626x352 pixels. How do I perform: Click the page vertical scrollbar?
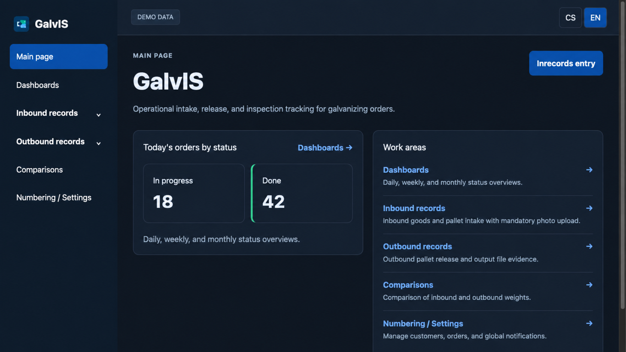623,155
